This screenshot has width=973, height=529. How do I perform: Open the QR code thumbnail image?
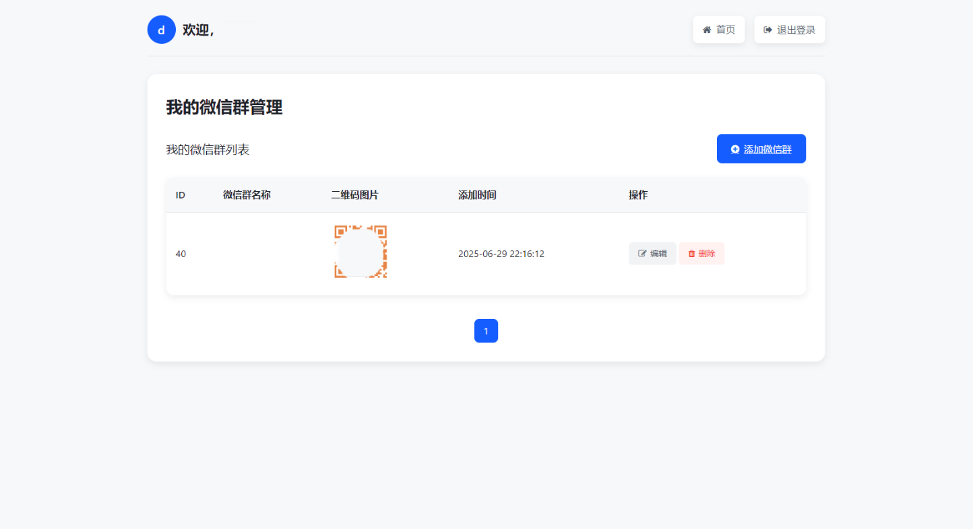[x=360, y=252]
